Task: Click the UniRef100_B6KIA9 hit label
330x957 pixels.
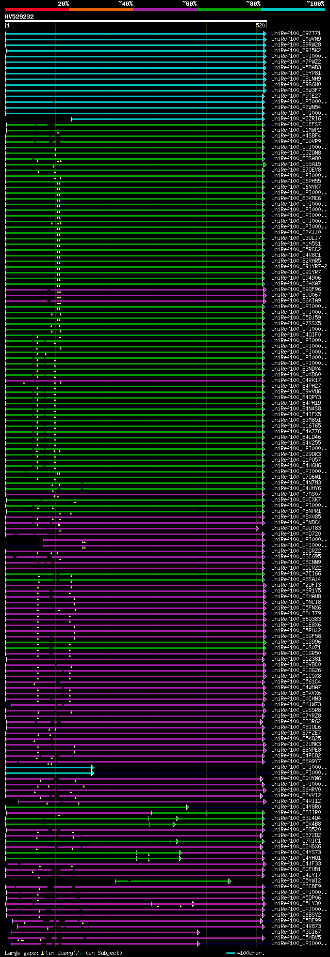Action: 296,300
